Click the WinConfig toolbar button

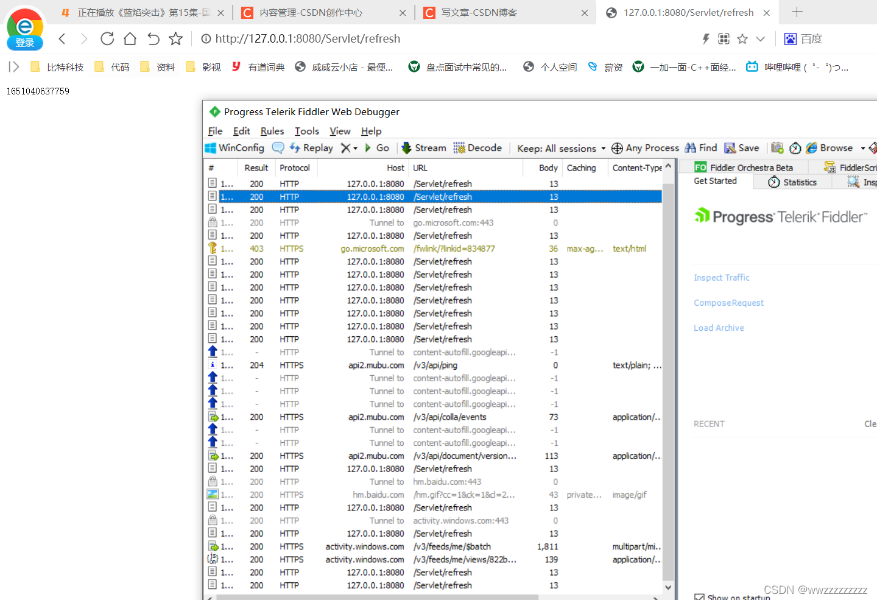pyautogui.click(x=234, y=148)
